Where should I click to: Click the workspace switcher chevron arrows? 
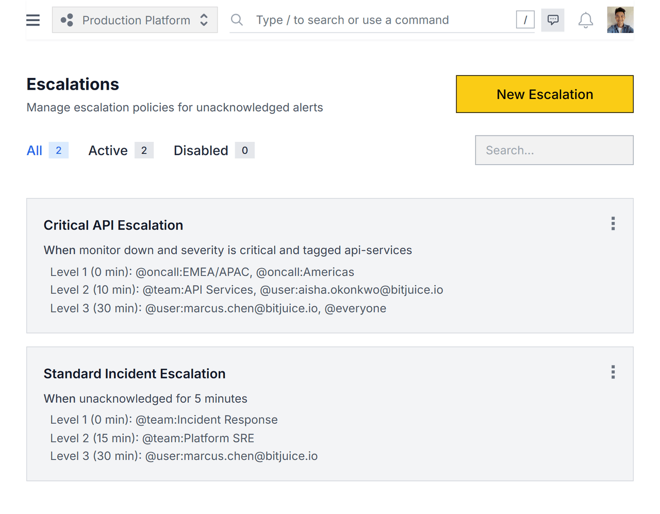tap(204, 20)
